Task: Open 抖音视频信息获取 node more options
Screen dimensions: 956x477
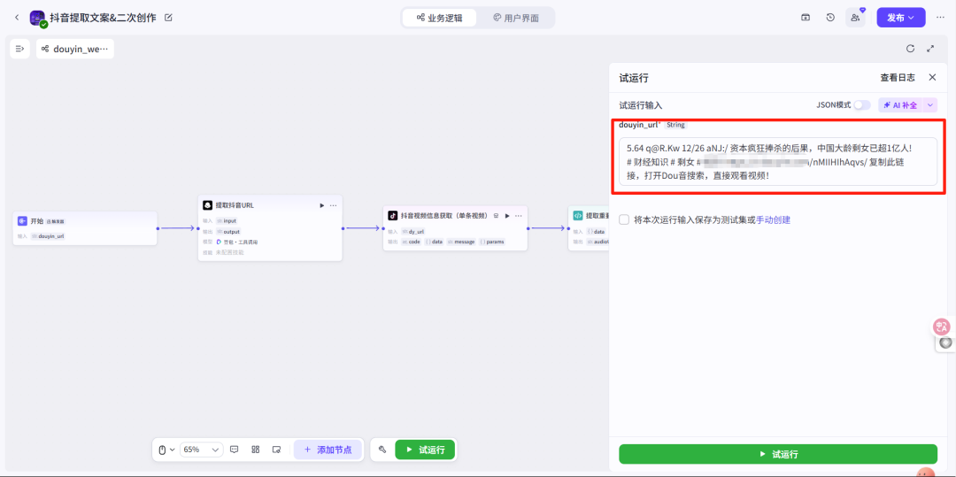Action: (x=518, y=216)
